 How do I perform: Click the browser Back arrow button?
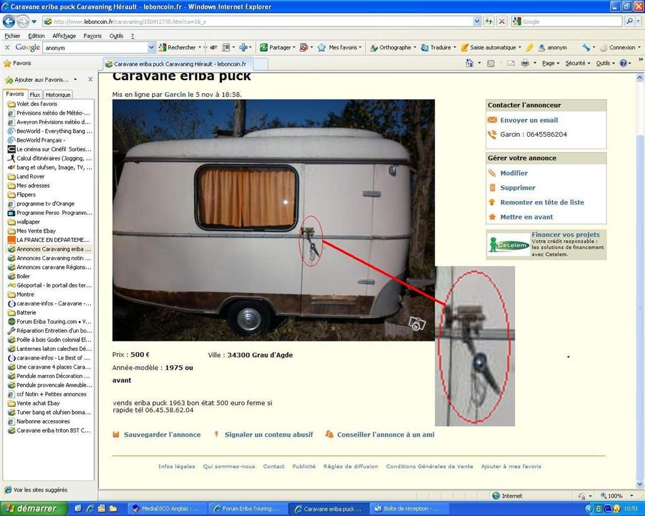(x=9, y=21)
